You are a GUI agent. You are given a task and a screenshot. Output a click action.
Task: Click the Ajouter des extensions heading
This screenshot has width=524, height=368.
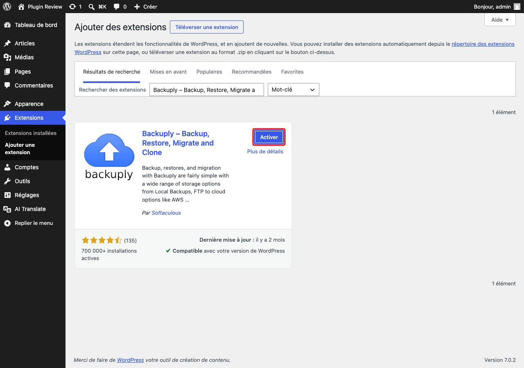point(120,27)
